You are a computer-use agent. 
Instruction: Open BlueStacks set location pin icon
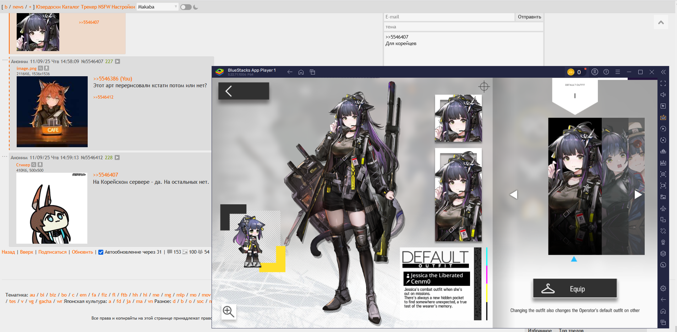click(663, 242)
